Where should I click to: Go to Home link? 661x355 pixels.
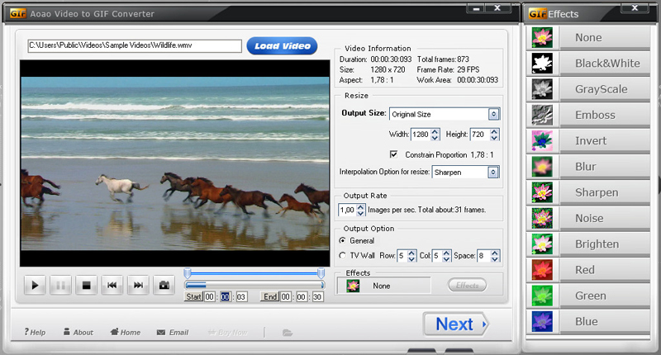tap(126, 332)
